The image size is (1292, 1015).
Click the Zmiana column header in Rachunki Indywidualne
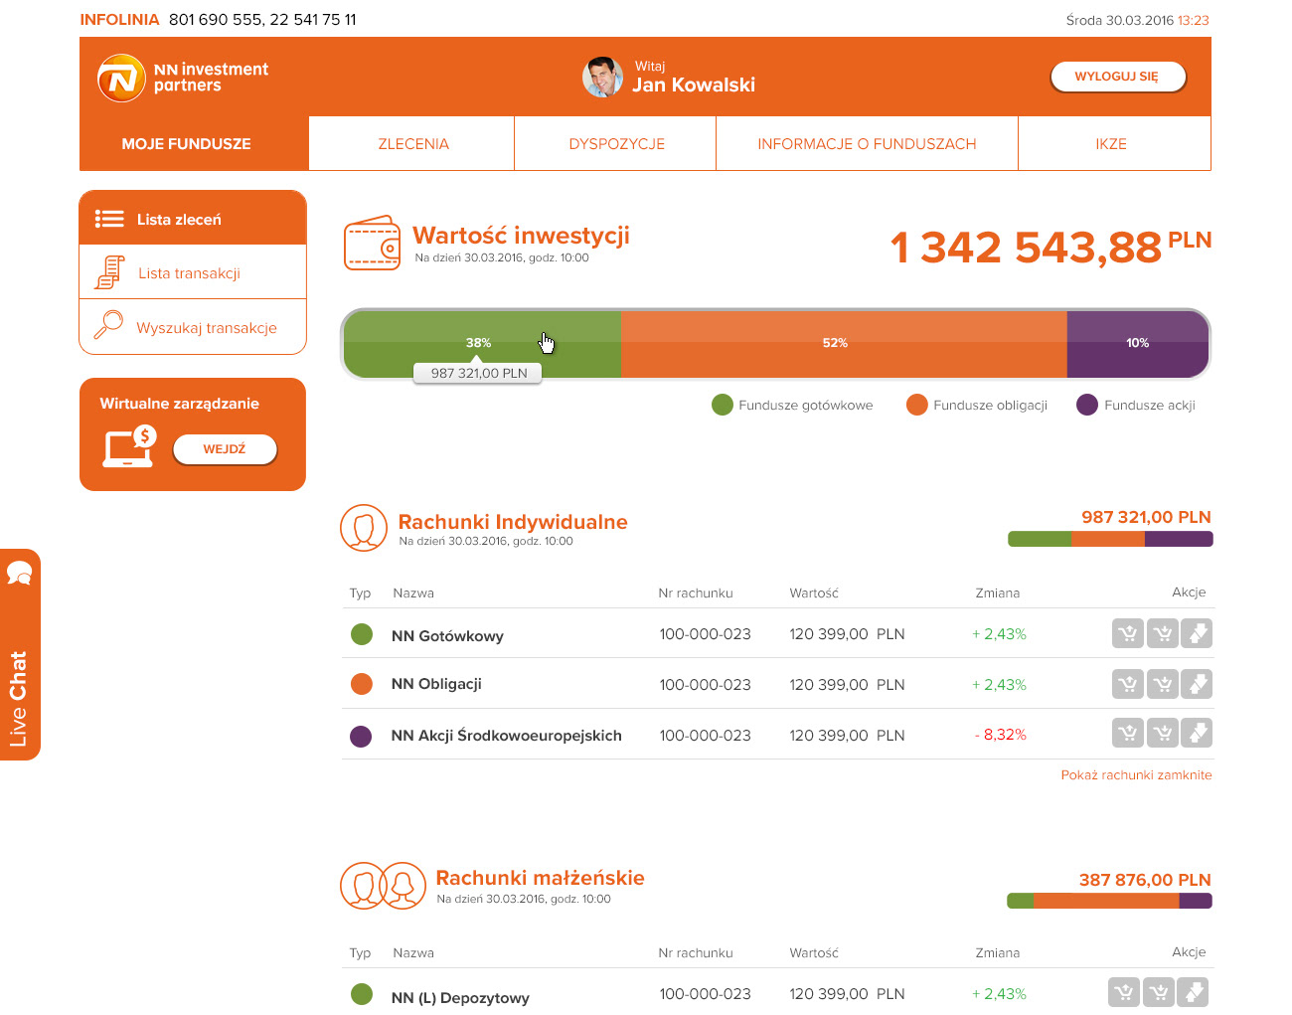[x=998, y=592]
